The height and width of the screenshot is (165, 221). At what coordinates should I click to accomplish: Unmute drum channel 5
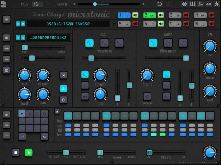coord(135,24)
